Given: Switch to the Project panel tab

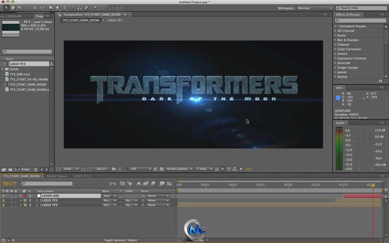Looking at the screenshot, I should [39, 16].
